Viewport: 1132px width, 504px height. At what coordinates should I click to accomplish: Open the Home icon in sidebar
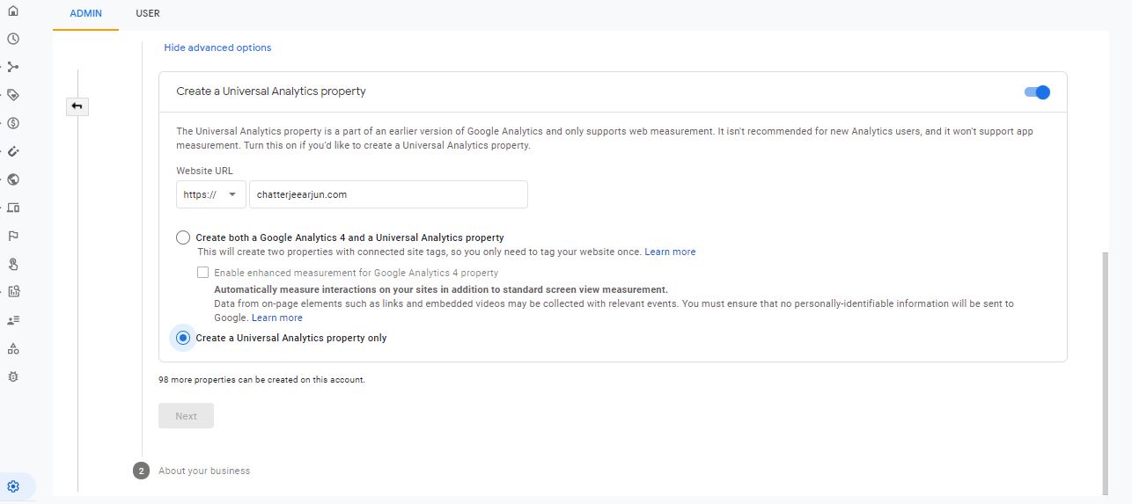pos(13,11)
